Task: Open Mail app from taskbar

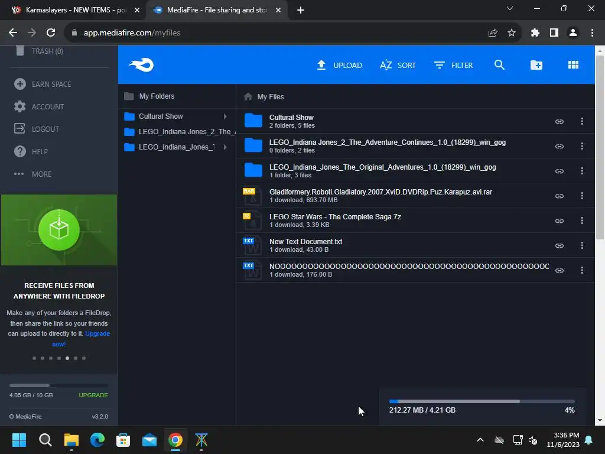Action: [149, 440]
